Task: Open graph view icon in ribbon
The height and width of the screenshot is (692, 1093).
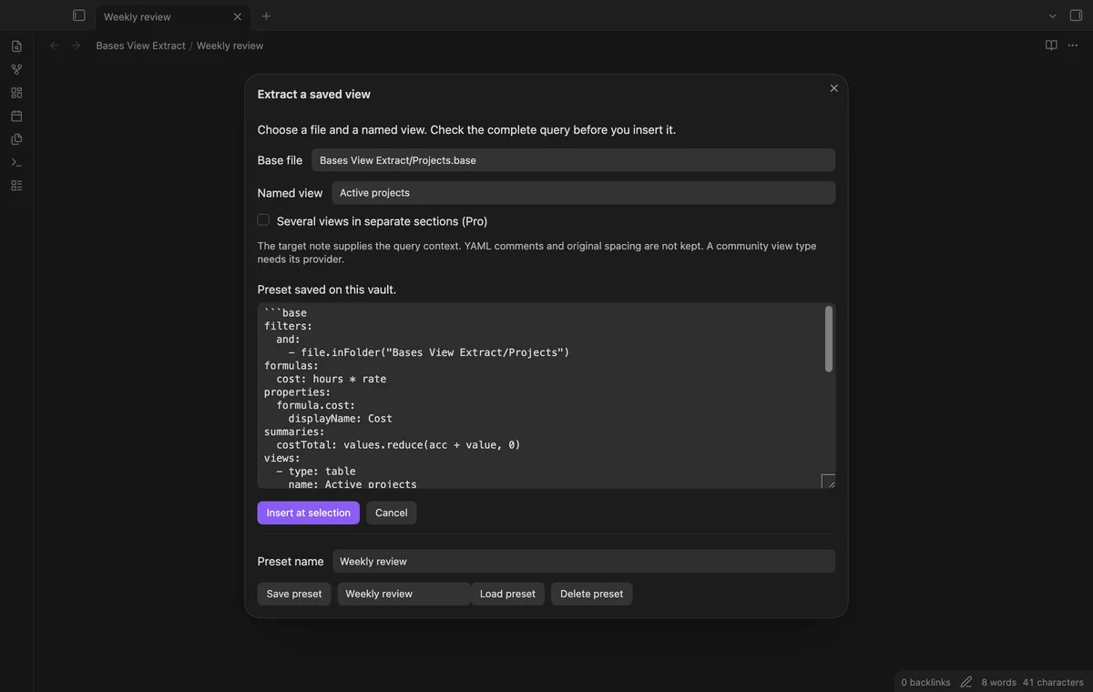Action: tap(16, 69)
